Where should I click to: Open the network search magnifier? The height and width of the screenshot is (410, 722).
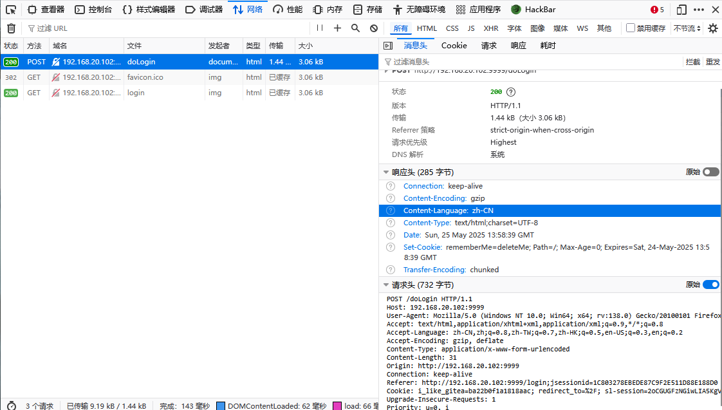[355, 28]
